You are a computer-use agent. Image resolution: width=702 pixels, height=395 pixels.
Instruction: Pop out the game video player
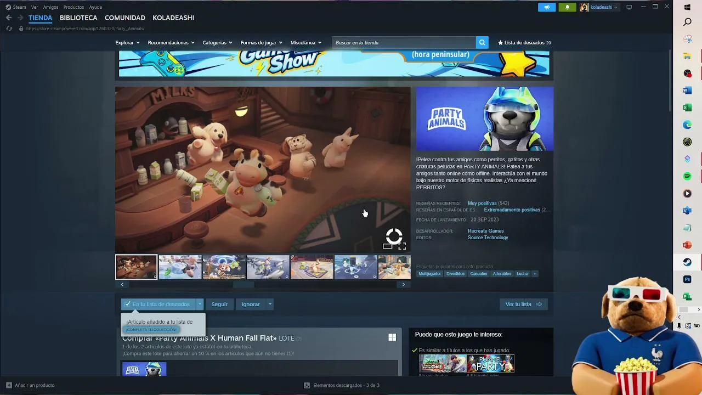tap(388, 246)
